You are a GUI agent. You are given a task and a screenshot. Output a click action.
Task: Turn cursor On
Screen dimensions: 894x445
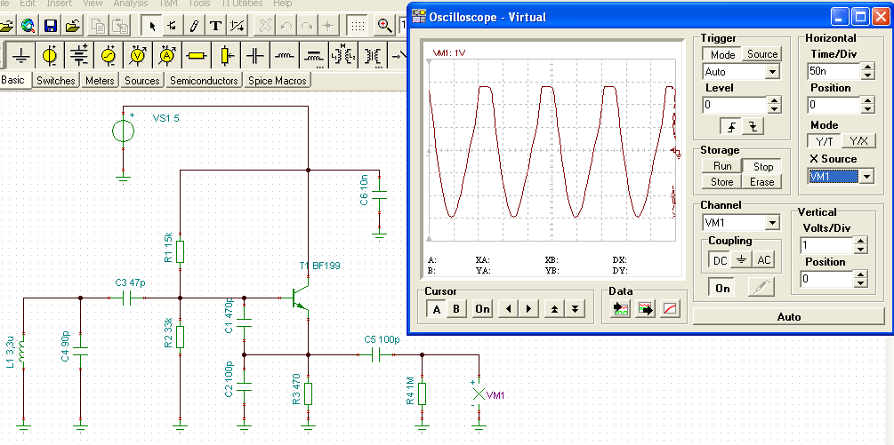482,309
